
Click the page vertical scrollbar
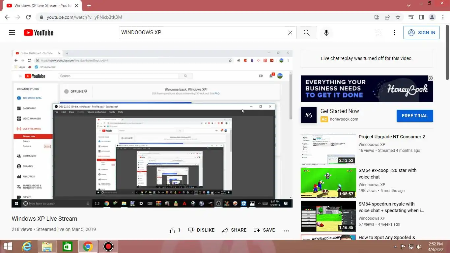447,53
